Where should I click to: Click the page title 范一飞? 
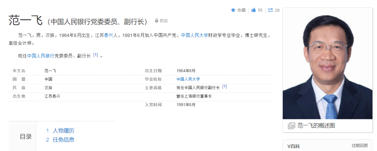[25, 20]
